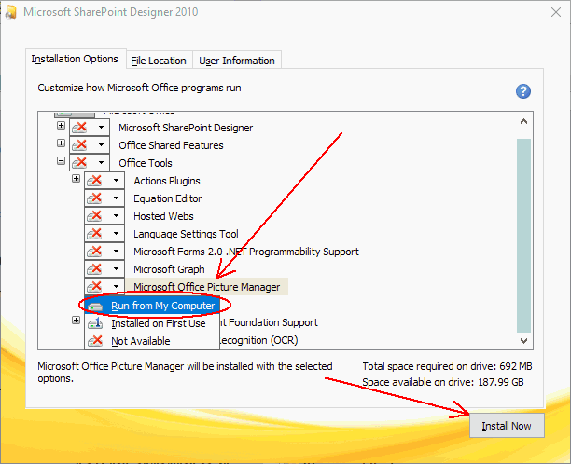Click the Microsoft Forms 2.0 install-state icon
571x464 pixels.
click(x=94, y=252)
